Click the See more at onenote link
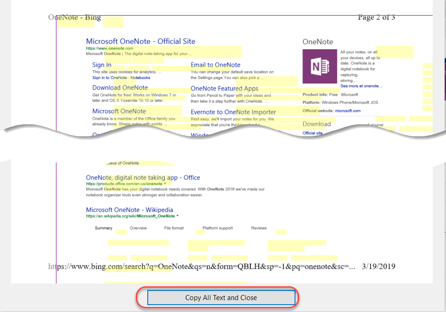 [x=361, y=86]
